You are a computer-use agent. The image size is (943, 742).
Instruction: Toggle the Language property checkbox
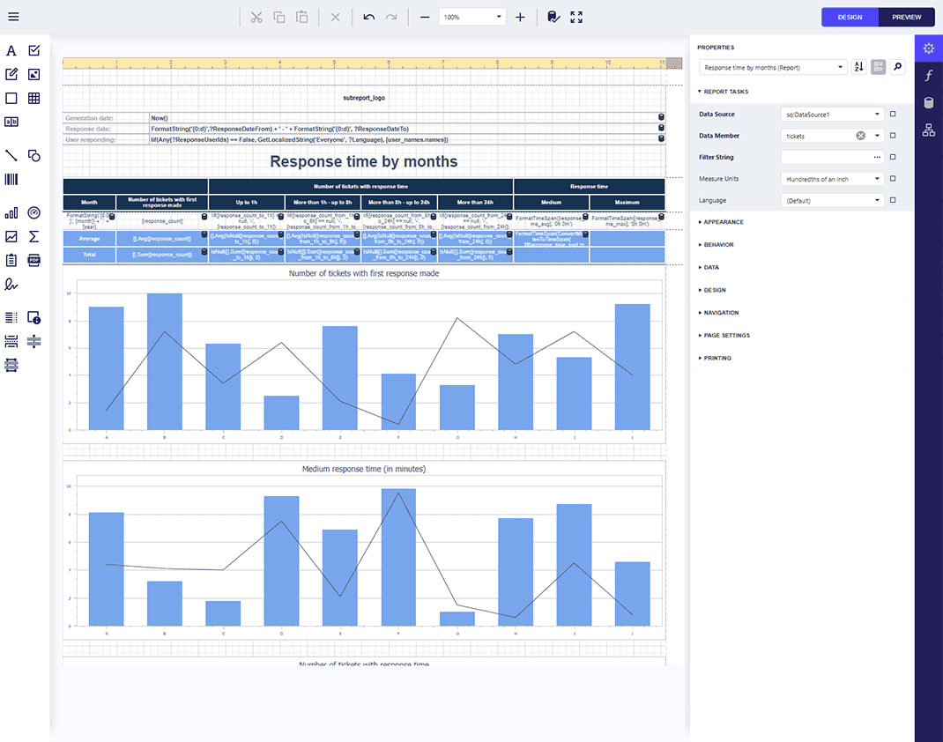point(891,200)
